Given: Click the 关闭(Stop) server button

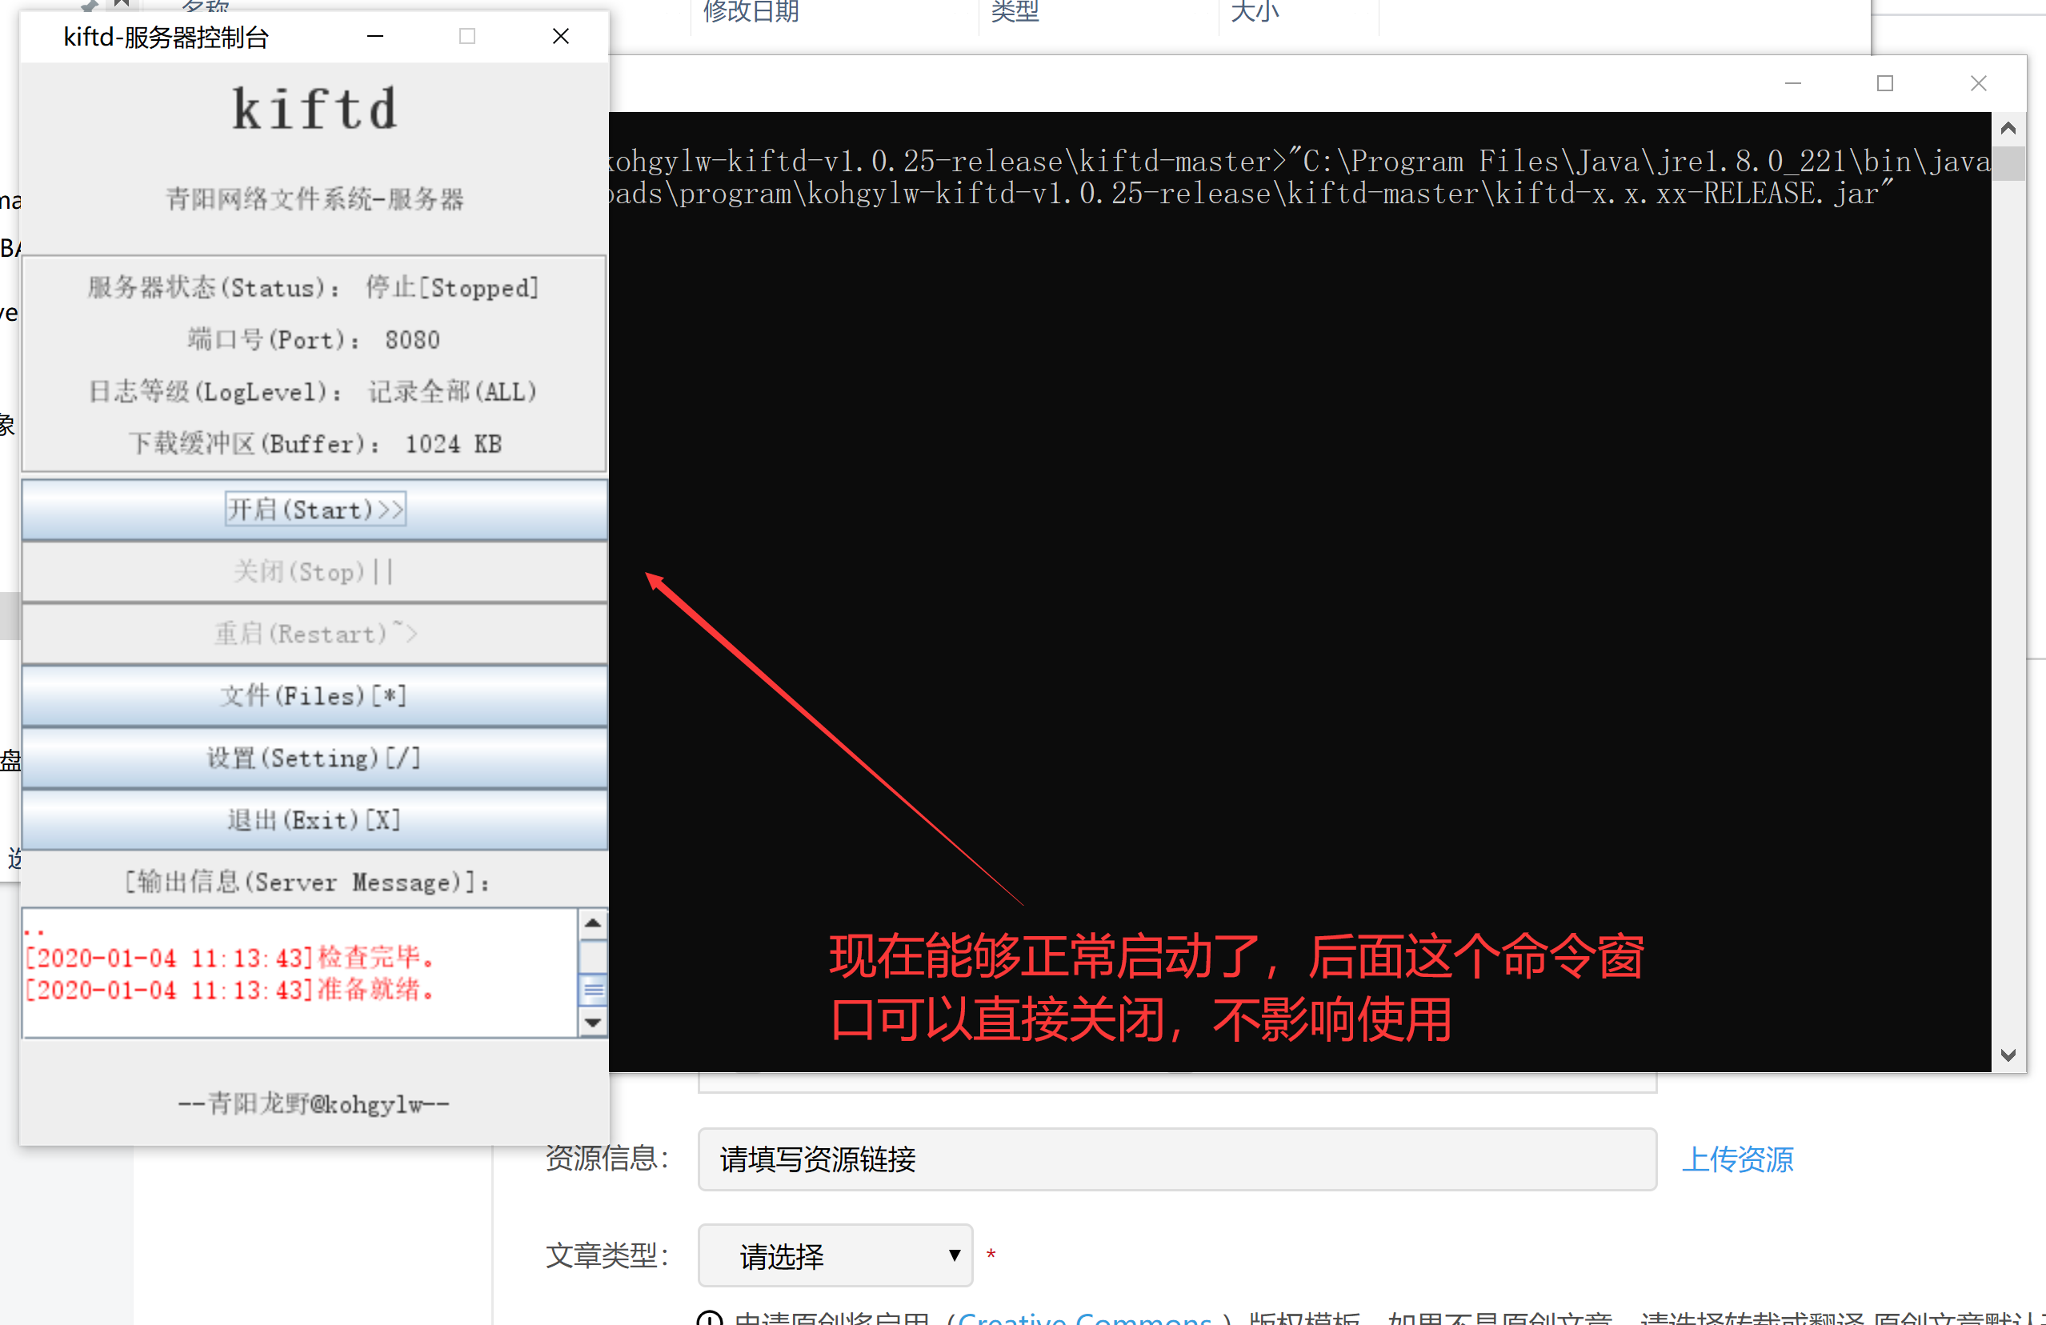Looking at the screenshot, I should tap(314, 571).
